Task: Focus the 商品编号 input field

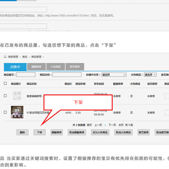Action: point(26,75)
